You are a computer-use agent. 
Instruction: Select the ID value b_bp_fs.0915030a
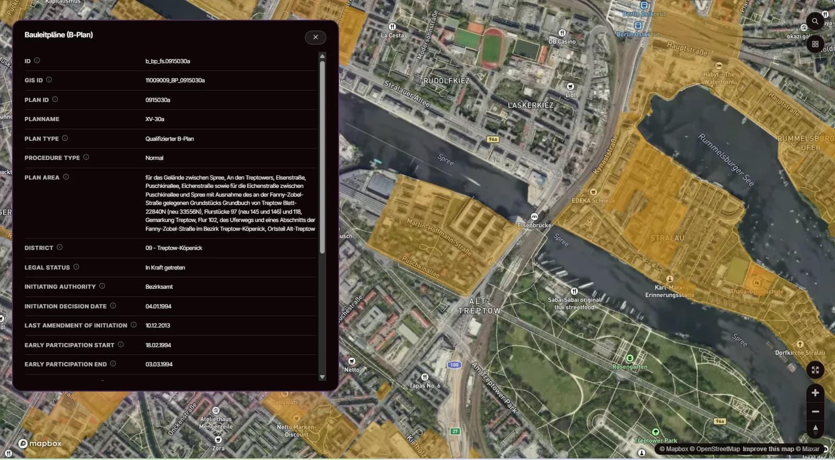168,61
